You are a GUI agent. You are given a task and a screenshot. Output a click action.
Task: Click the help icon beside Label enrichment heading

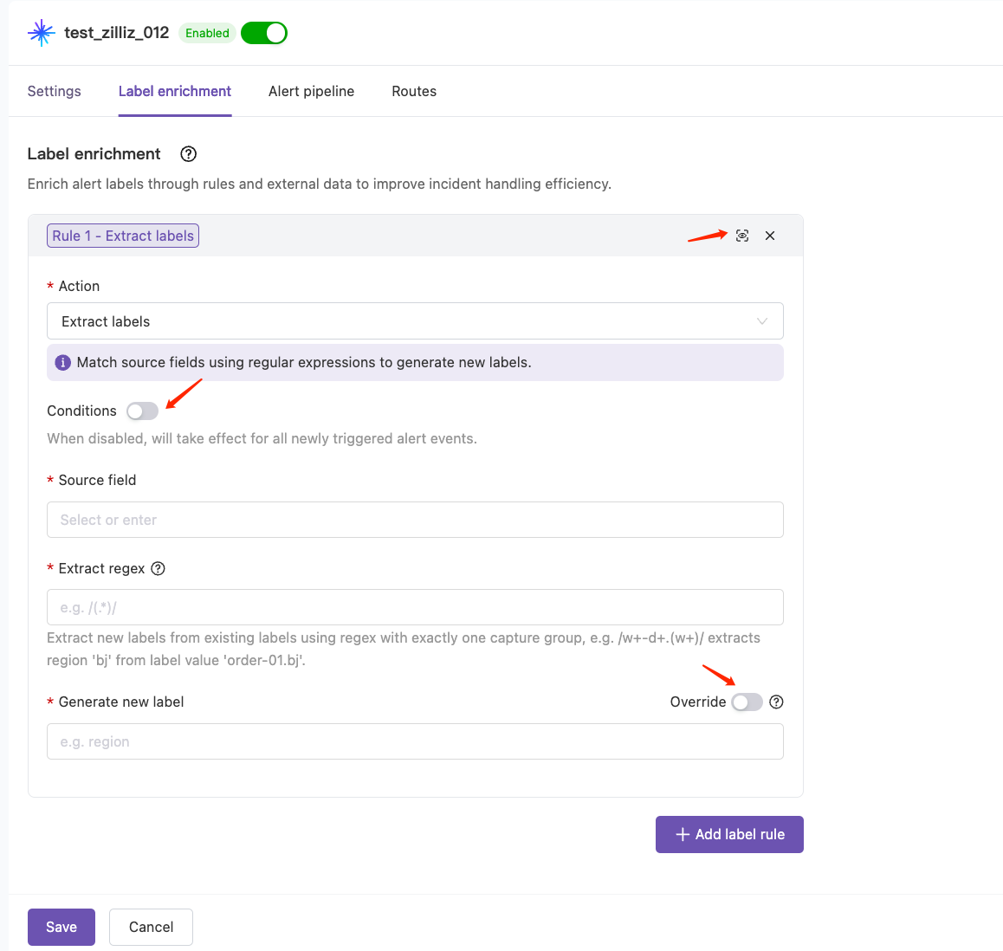pyautogui.click(x=188, y=154)
